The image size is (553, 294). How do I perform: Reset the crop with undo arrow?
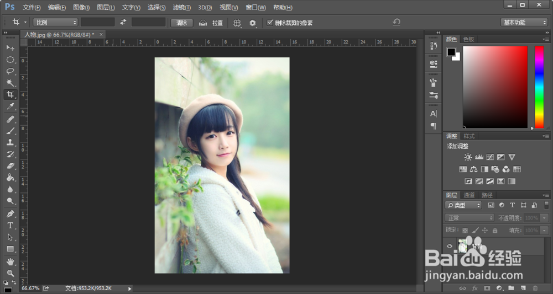tap(397, 23)
